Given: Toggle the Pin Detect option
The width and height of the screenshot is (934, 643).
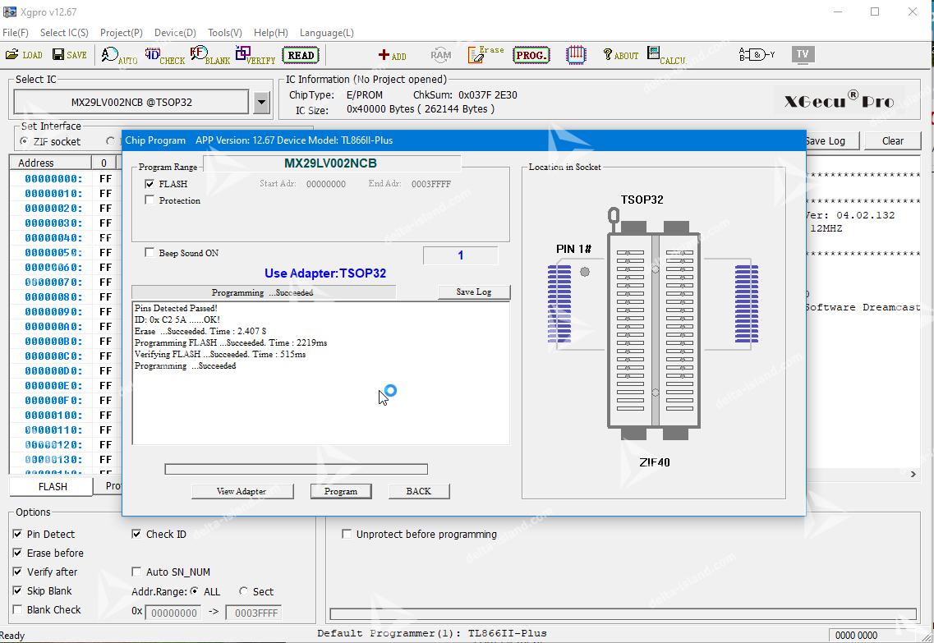Looking at the screenshot, I should point(17,534).
